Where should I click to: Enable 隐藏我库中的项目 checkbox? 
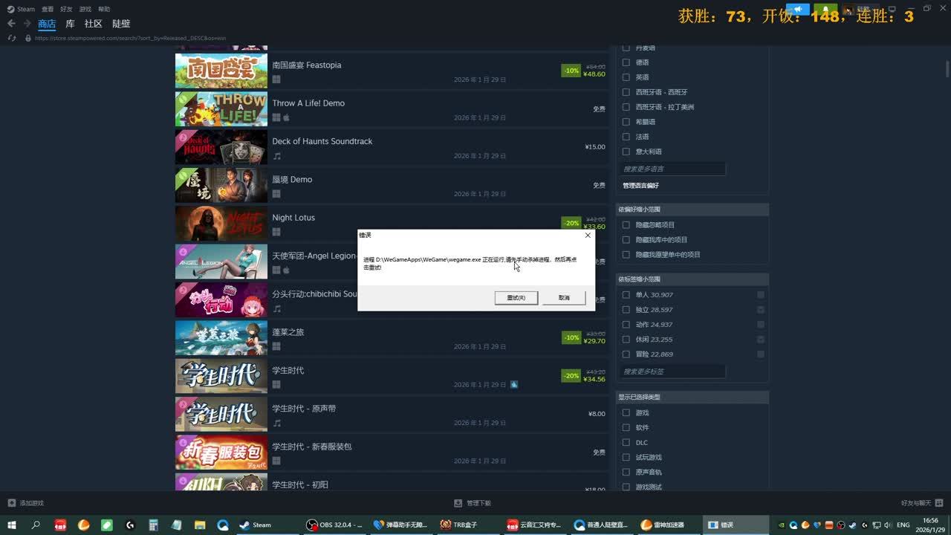pos(626,239)
